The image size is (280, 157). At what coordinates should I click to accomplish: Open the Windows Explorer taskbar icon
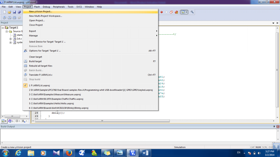click(31, 153)
